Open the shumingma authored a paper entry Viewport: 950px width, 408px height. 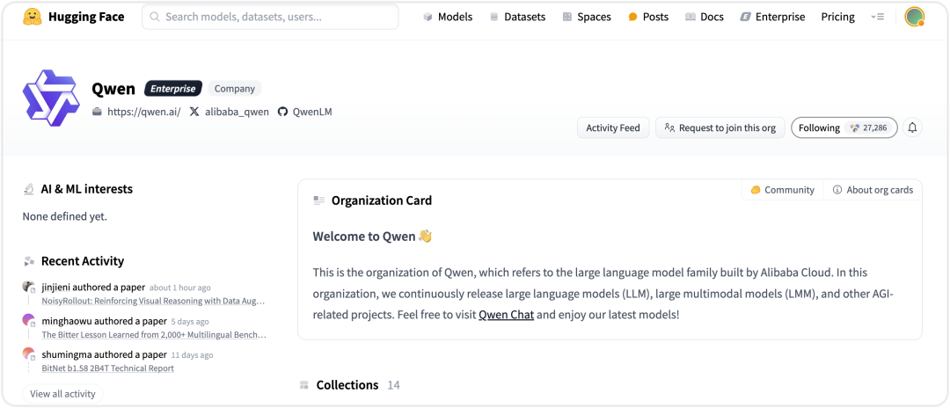coord(104,354)
